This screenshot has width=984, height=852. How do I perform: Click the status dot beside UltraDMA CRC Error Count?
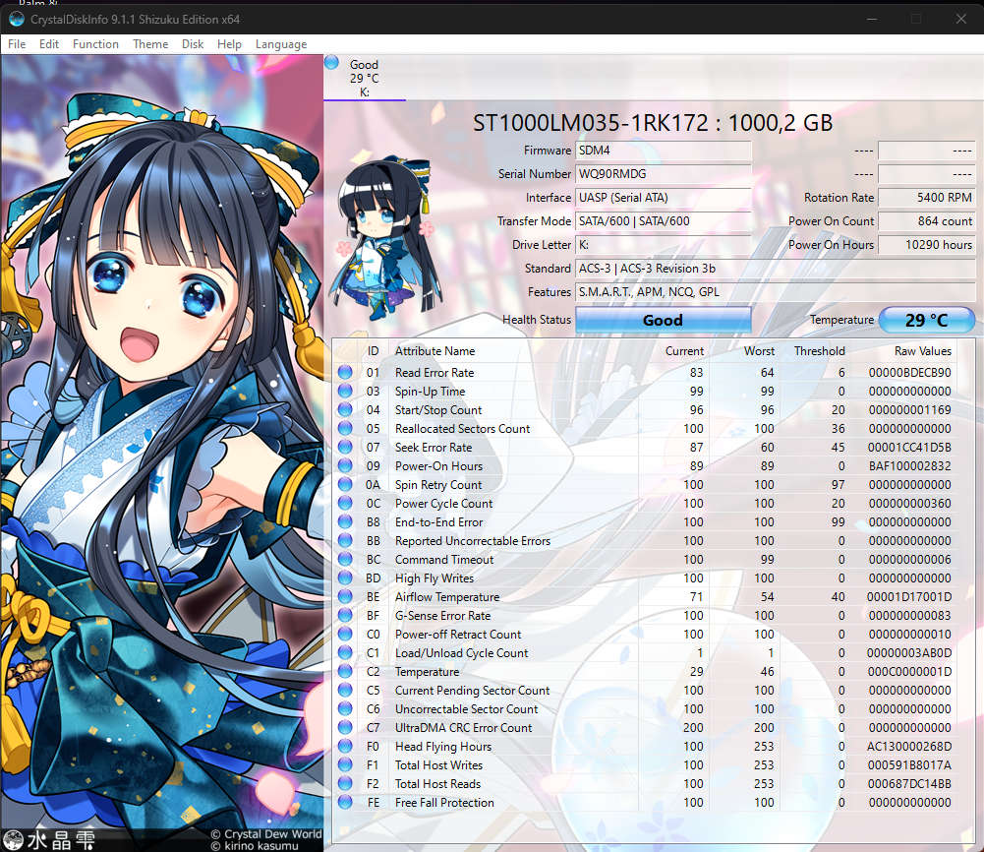coord(344,728)
